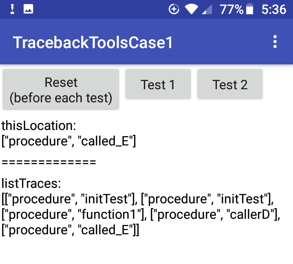Viewport: 293px width, 264px height.
Task: Tap the equals-sign separator line
Action: (x=49, y=162)
